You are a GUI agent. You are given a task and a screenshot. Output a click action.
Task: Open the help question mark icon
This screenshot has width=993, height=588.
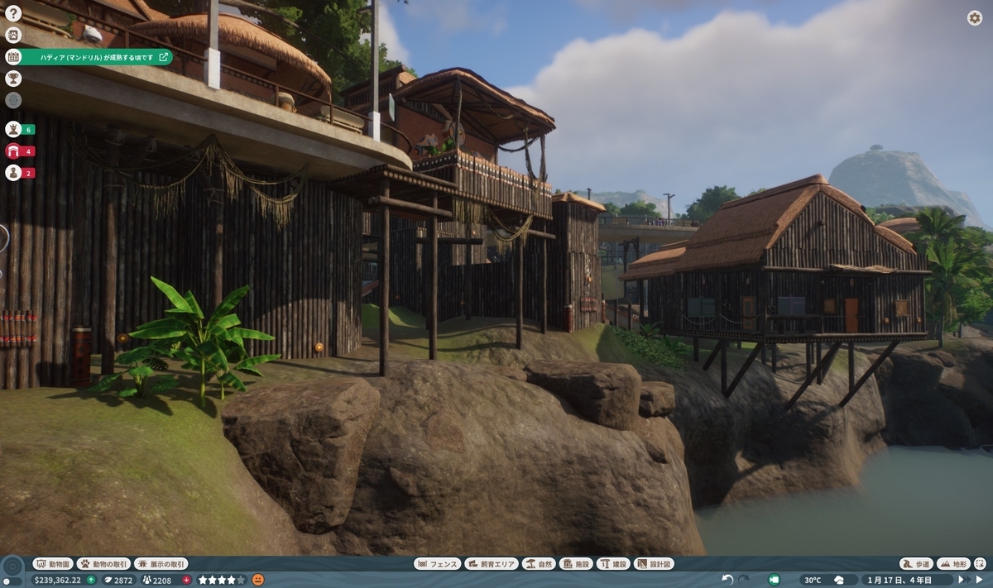coord(13,13)
